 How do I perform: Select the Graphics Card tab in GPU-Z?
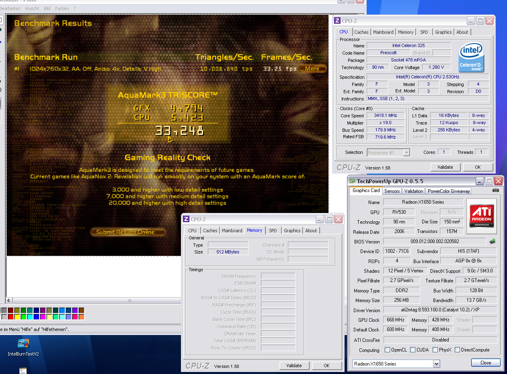click(x=366, y=190)
